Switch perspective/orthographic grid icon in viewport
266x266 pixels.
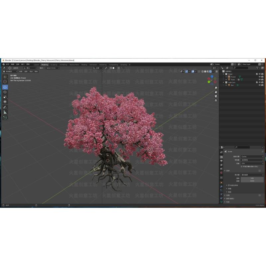[x=216, y=100]
